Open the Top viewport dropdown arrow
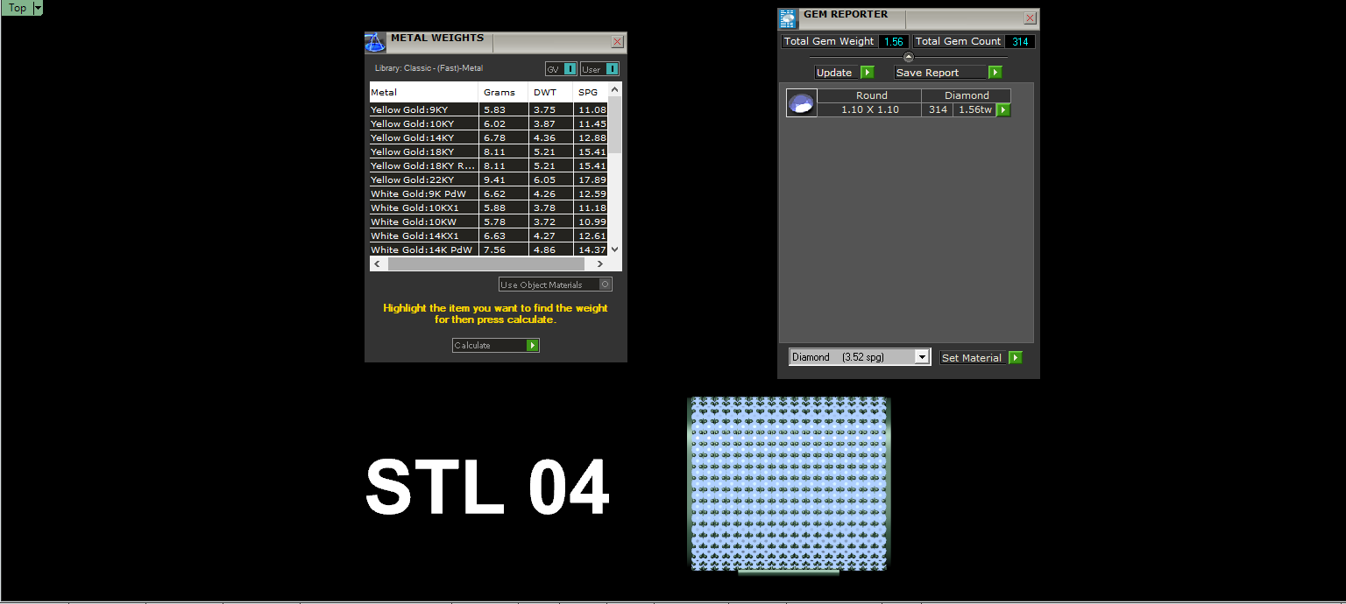This screenshot has height=604, width=1346. click(x=38, y=8)
